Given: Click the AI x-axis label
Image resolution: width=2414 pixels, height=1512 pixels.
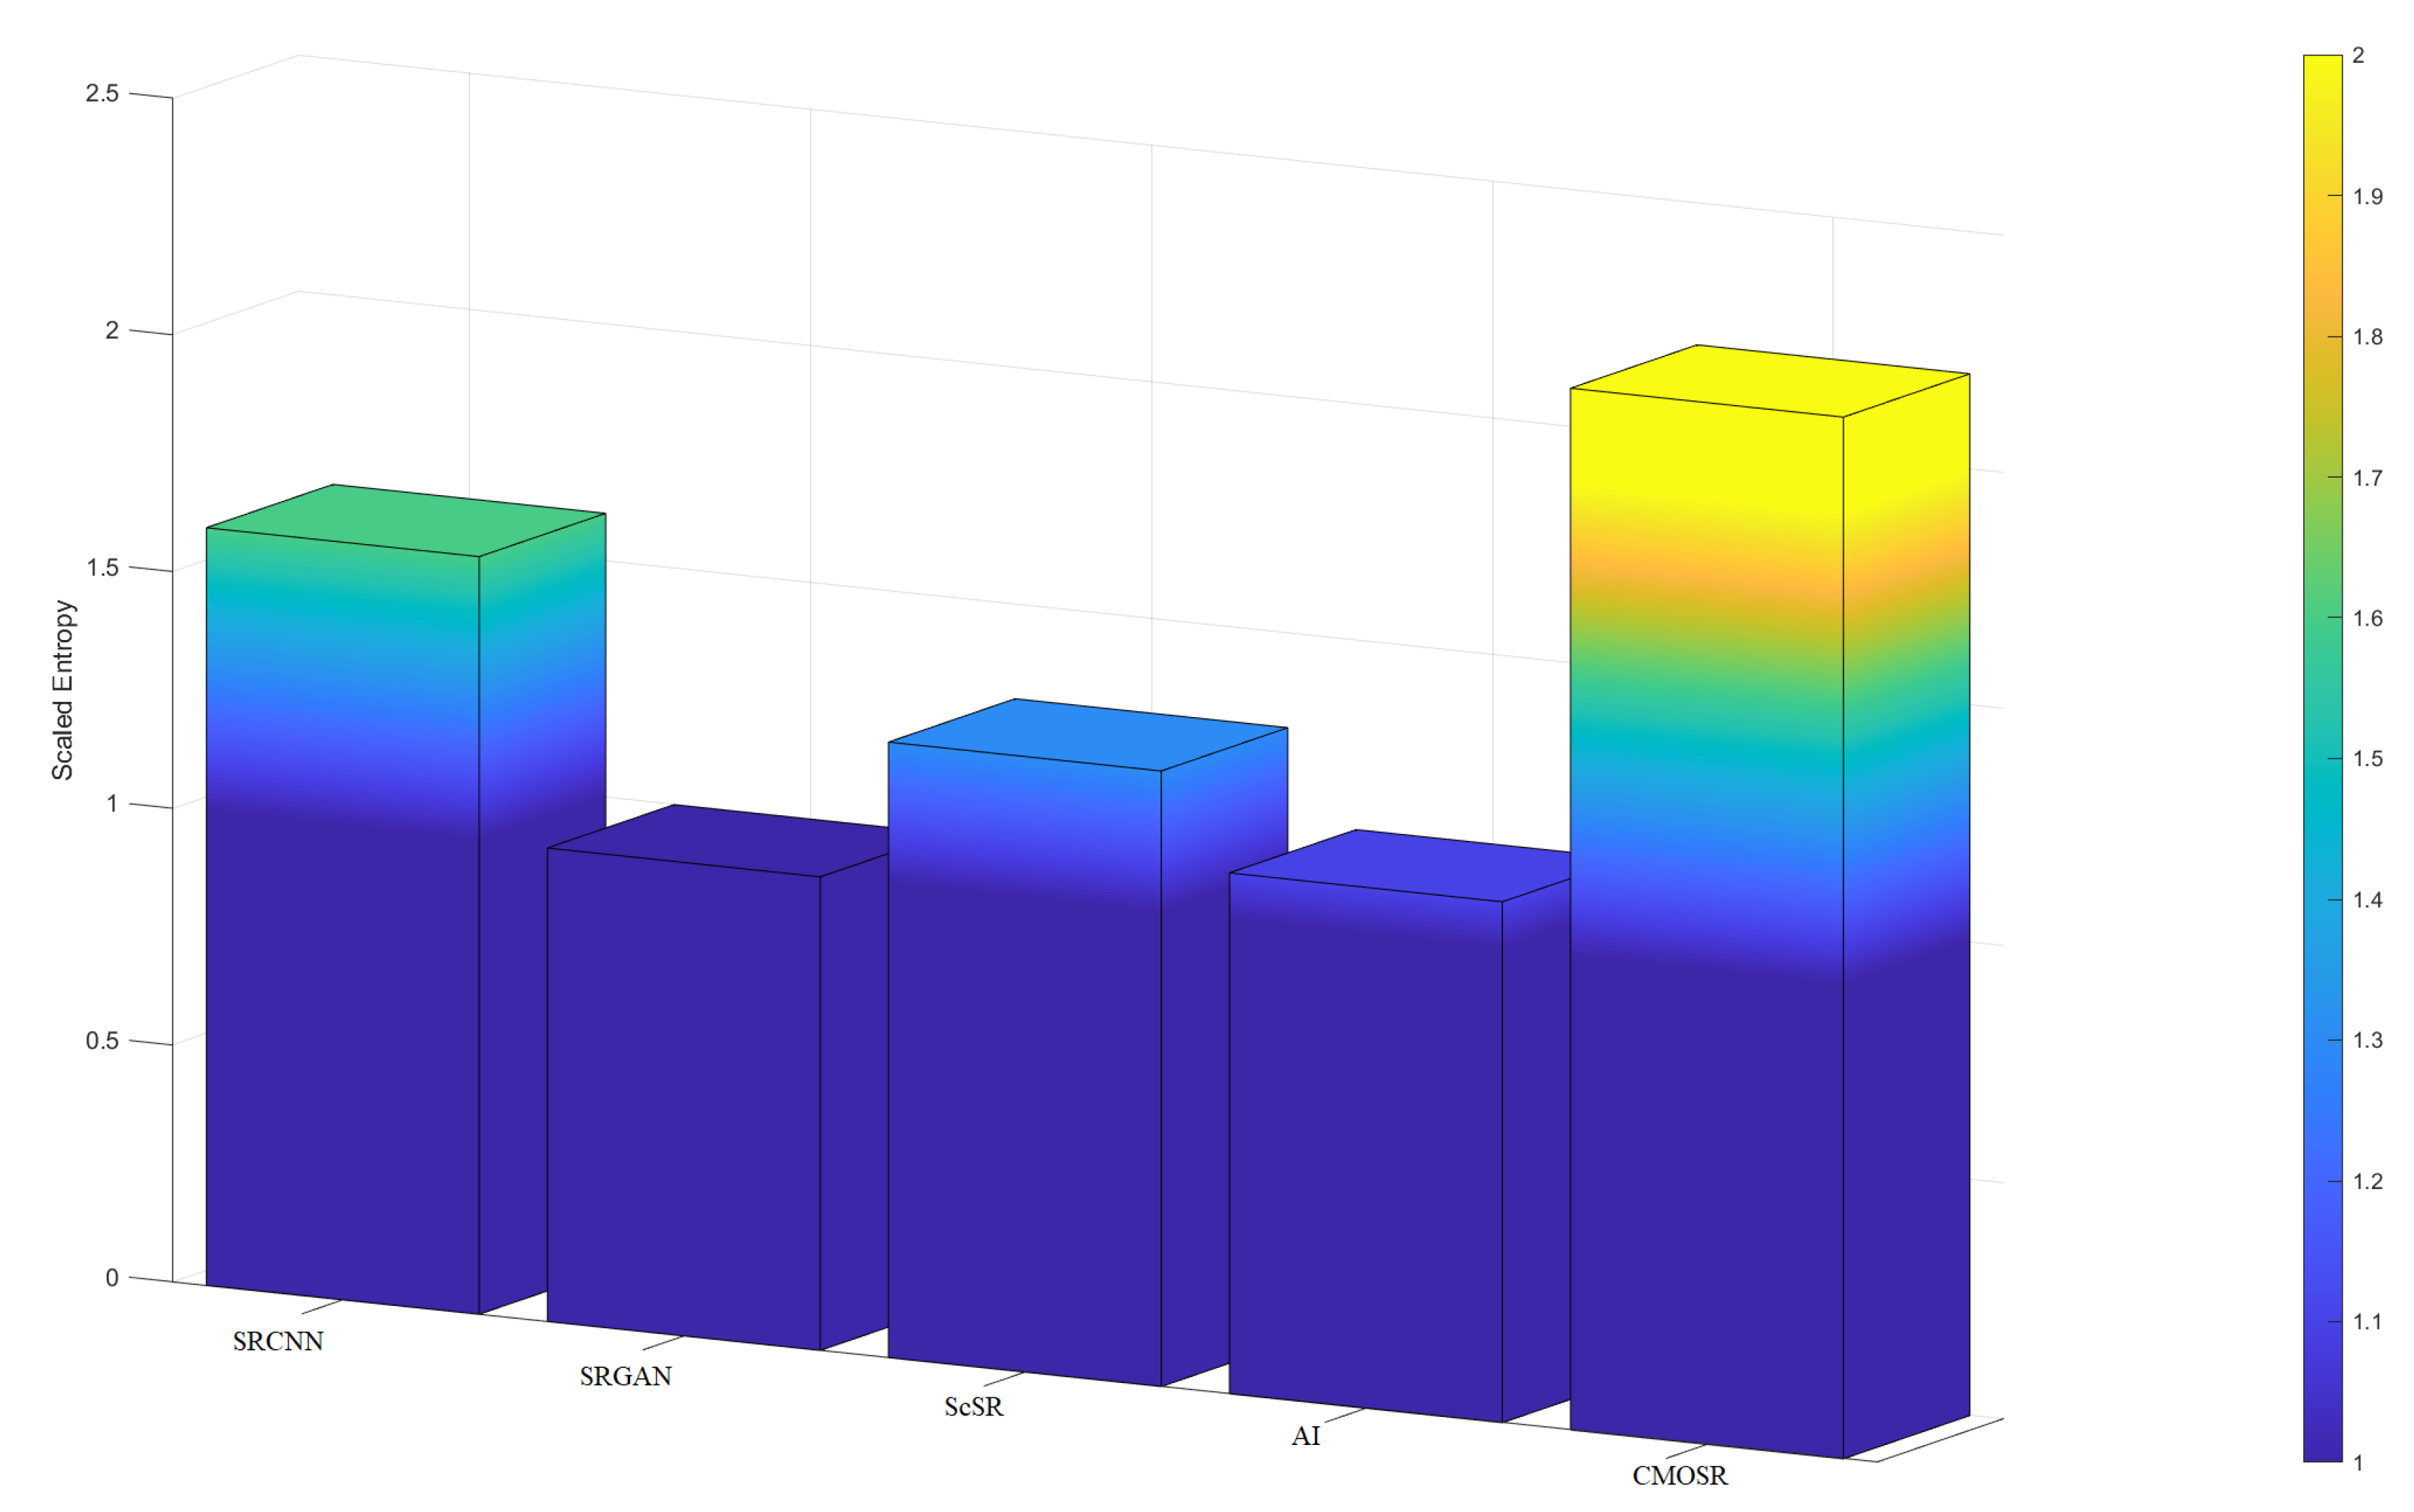Looking at the screenshot, I should pos(1305,1437).
